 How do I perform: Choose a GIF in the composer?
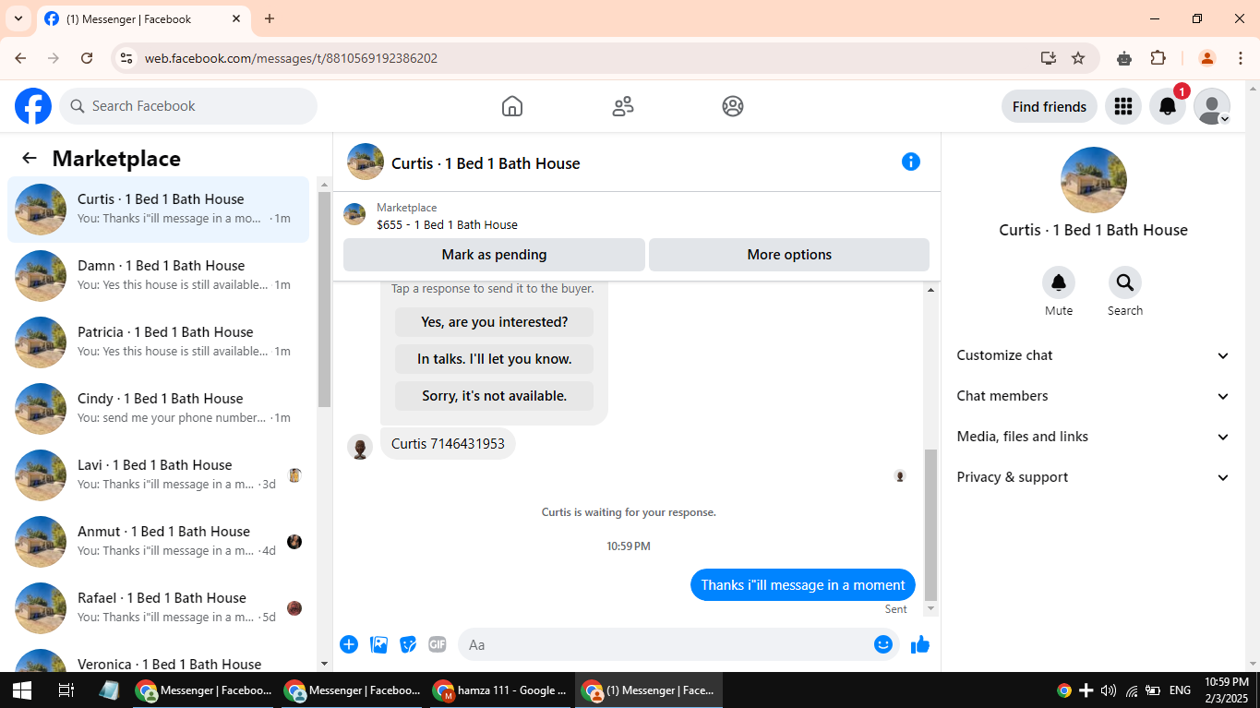pos(438,644)
